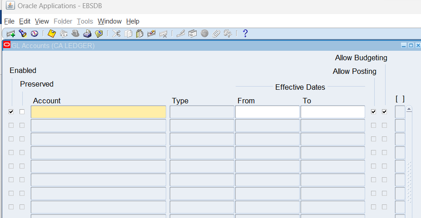This screenshot has width=421, height=218.
Task: Open Find with the flashlight icon
Action: tap(23, 34)
